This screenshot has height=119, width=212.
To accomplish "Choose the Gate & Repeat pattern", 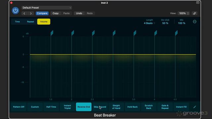I will (165, 107).
